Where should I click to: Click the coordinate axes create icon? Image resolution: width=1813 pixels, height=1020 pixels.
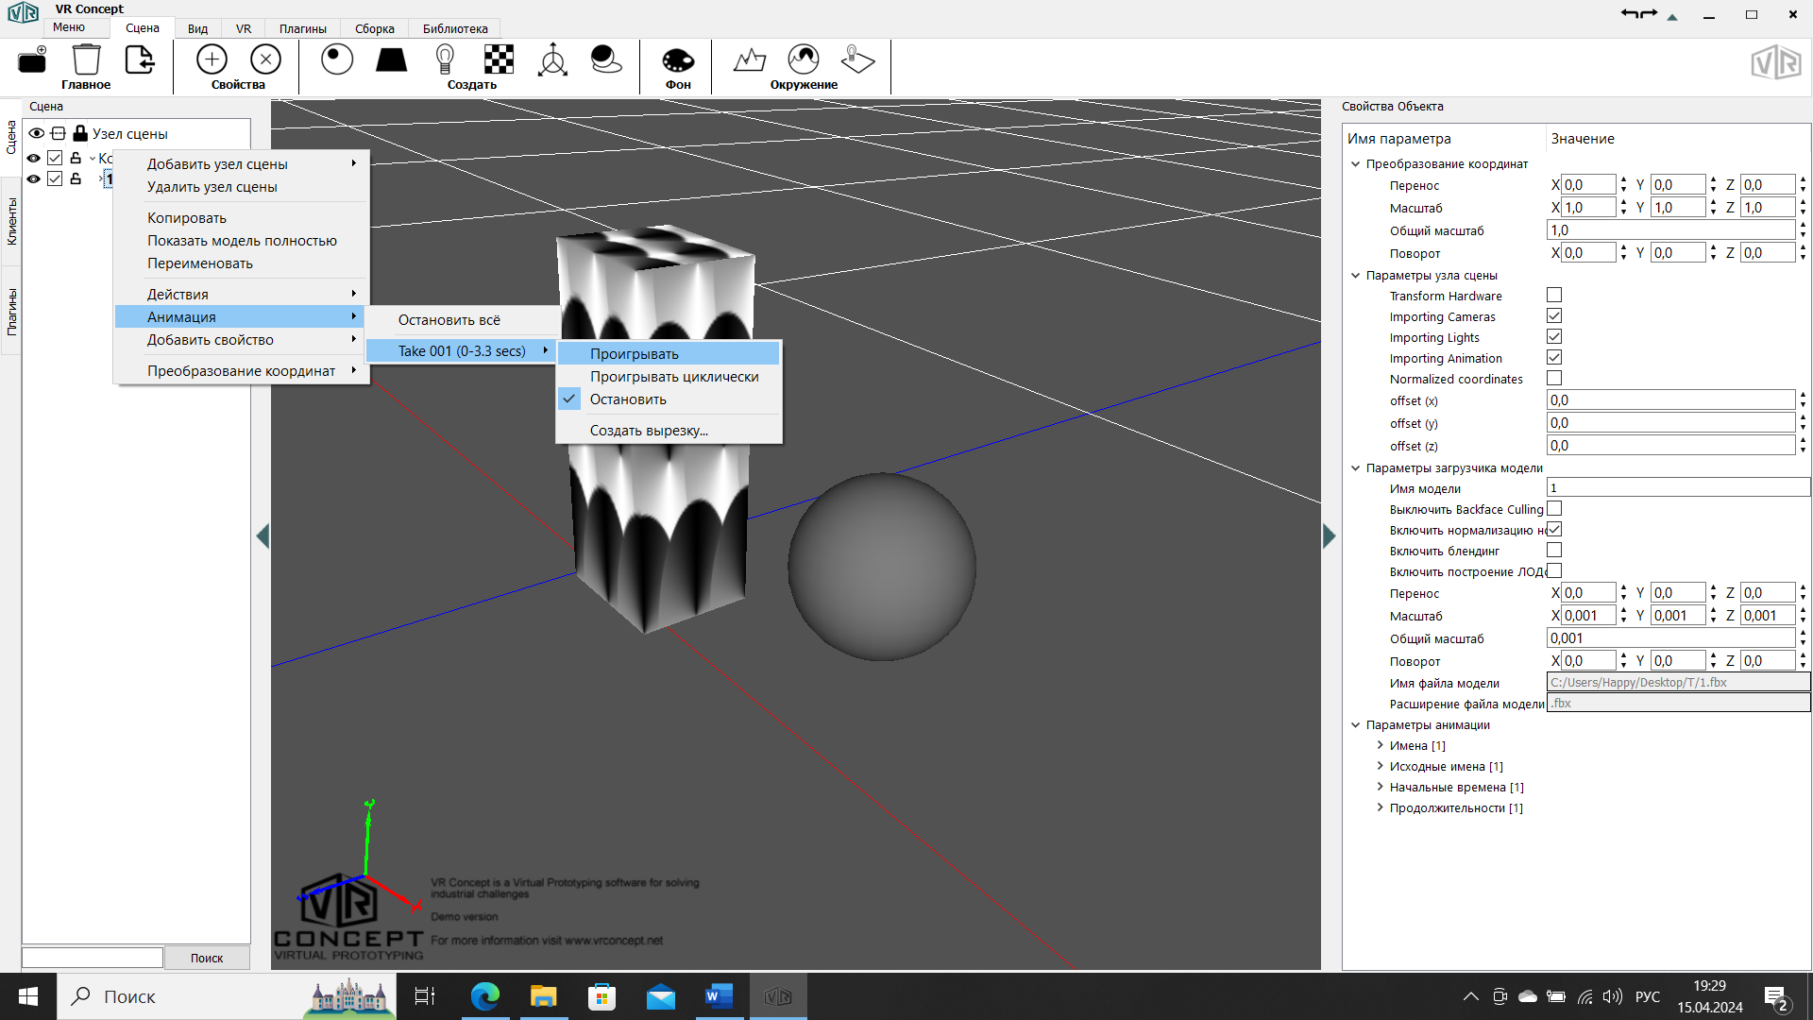point(552,59)
